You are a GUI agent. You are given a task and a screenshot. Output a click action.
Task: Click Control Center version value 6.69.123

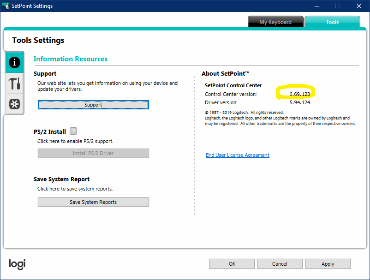[300, 94]
